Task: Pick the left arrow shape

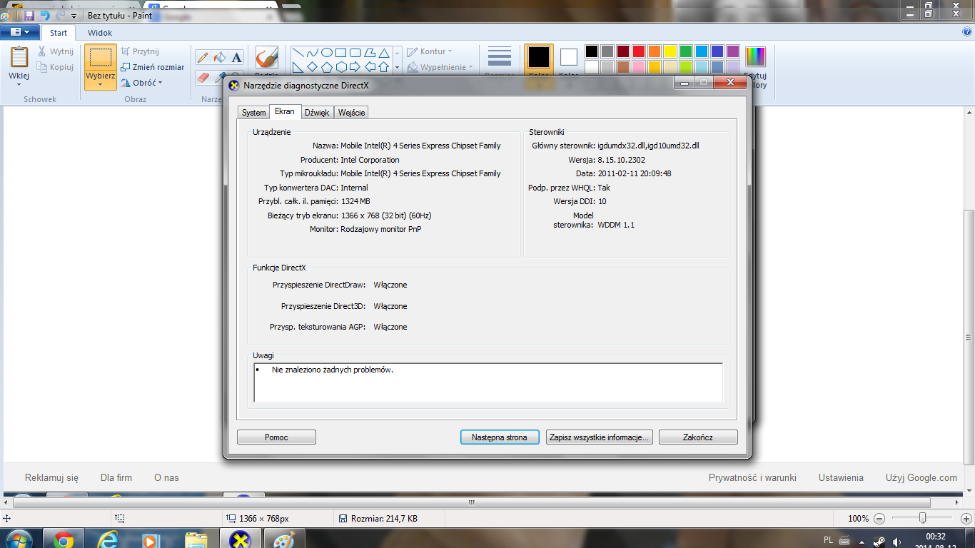Action: click(x=370, y=67)
